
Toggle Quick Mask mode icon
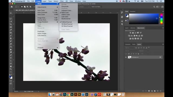point(11,81)
